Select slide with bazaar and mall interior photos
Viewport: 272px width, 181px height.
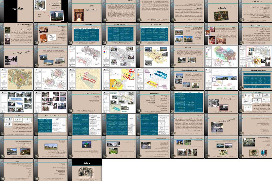[x=221, y=34]
